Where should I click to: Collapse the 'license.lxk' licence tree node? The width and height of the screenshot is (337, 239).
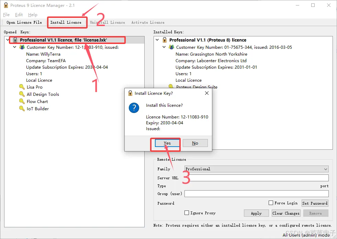(8, 40)
